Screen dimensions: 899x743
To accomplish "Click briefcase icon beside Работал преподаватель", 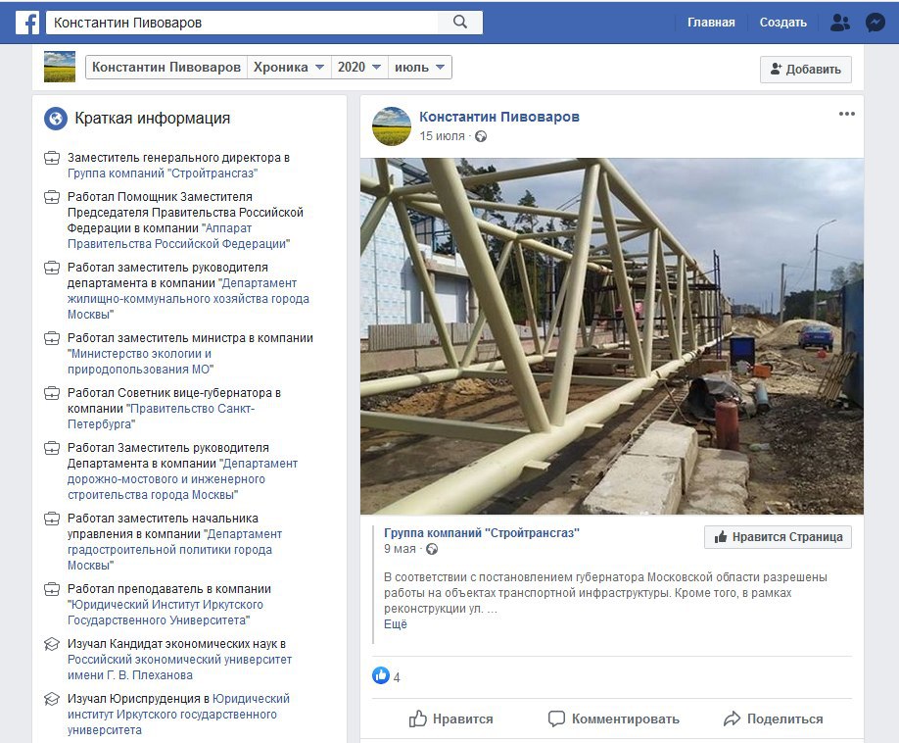I will [x=52, y=589].
